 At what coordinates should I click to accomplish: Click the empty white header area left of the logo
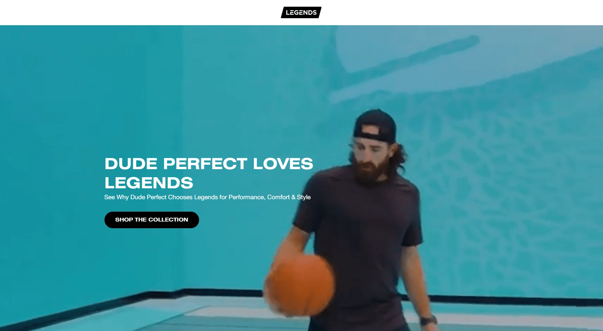(x=137, y=12)
